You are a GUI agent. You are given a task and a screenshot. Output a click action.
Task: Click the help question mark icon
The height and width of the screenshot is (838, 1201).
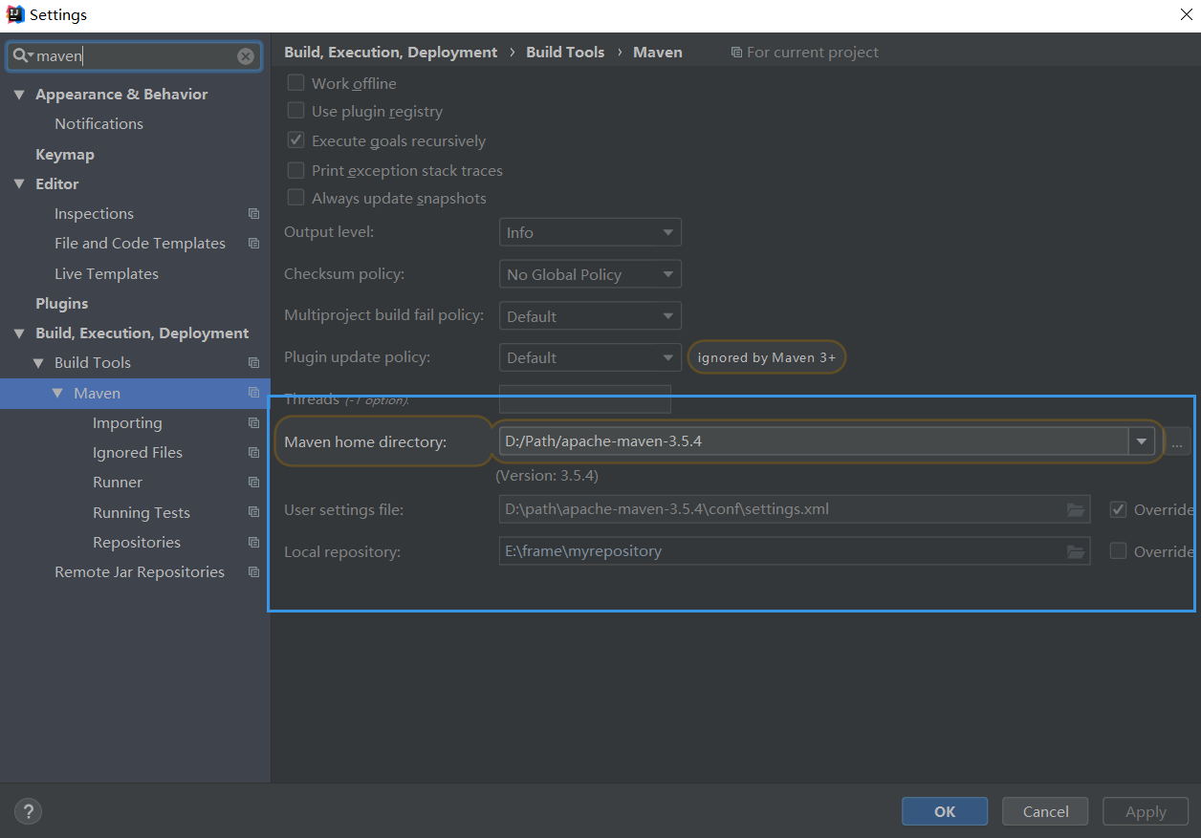(x=28, y=811)
